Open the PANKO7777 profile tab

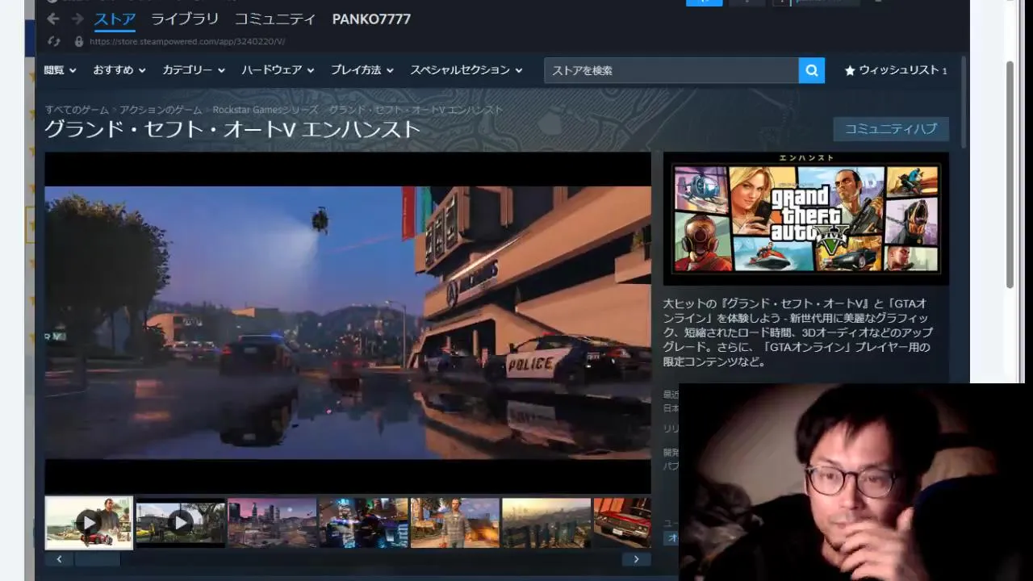pyautogui.click(x=371, y=19)
